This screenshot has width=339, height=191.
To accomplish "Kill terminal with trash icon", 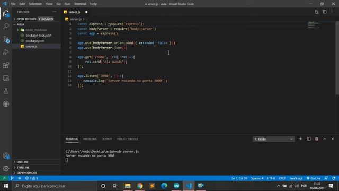I will 317,139.
